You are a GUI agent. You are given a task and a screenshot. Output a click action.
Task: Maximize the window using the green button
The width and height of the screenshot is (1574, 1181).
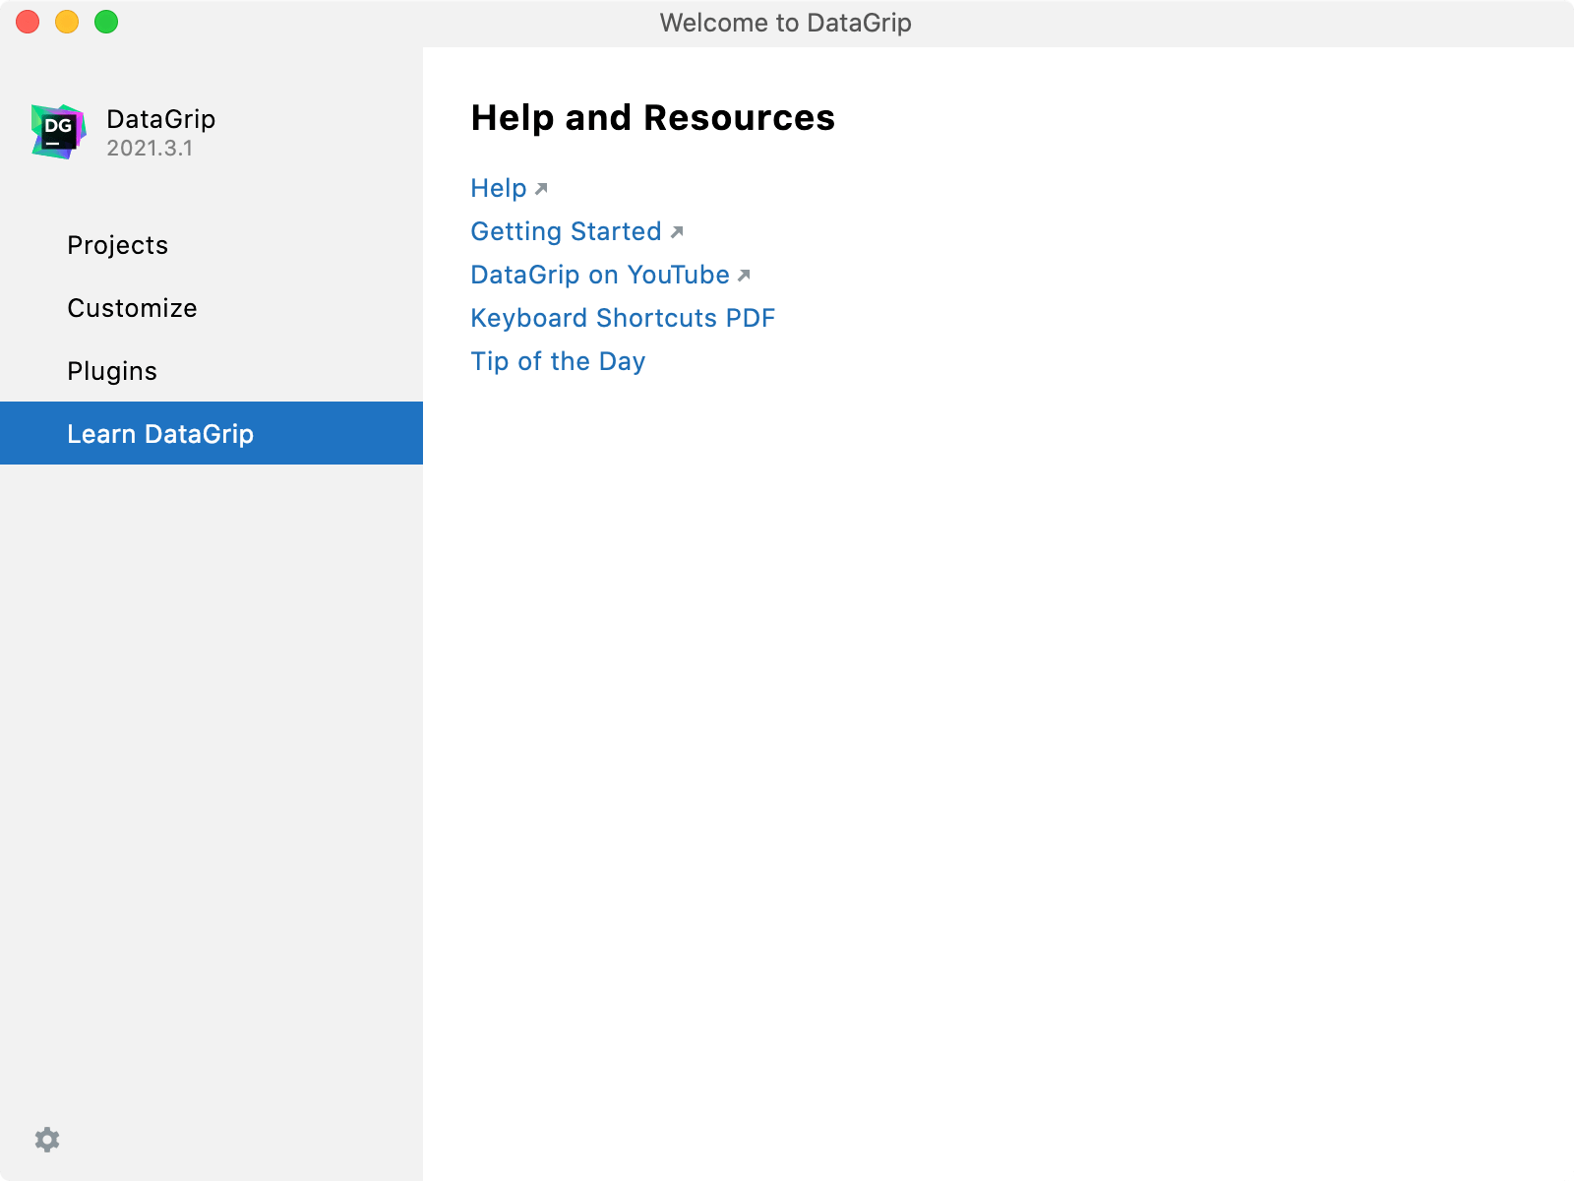tap(106, 22)
